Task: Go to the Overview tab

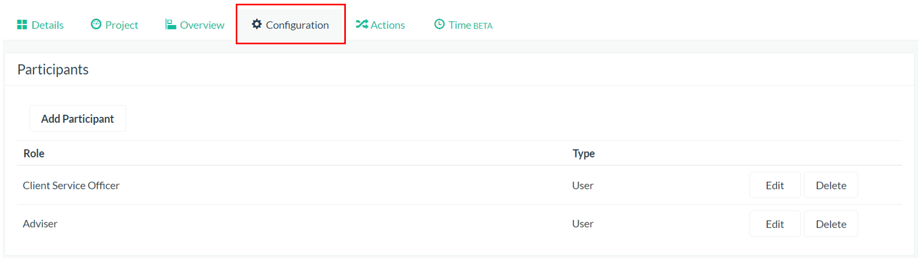Action: 202,25
